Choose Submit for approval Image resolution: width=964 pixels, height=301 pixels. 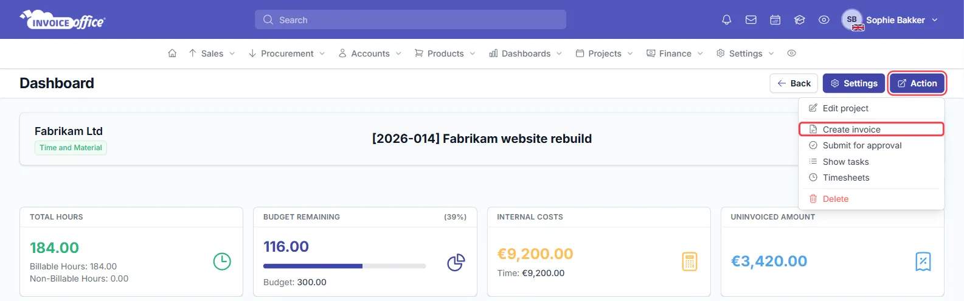(x=871, y=145)
